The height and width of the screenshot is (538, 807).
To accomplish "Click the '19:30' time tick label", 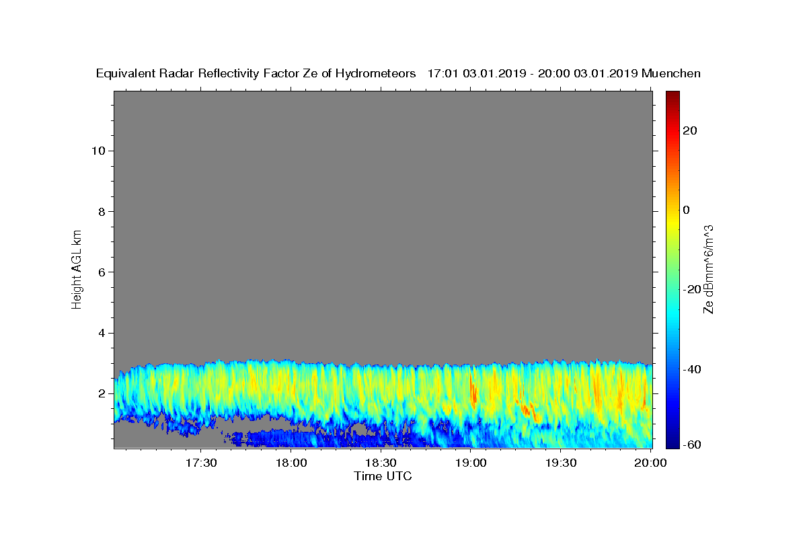I will [x=561, y=463].
